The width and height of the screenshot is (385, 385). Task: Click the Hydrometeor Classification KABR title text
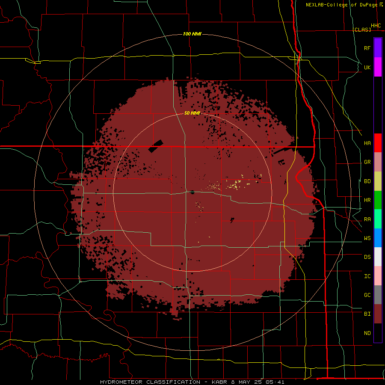[x=192, y=382]
